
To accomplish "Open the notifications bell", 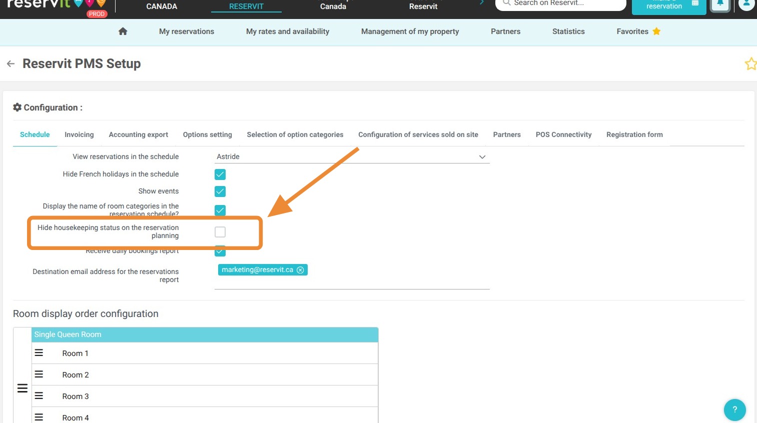I will [x=720, y=4].
